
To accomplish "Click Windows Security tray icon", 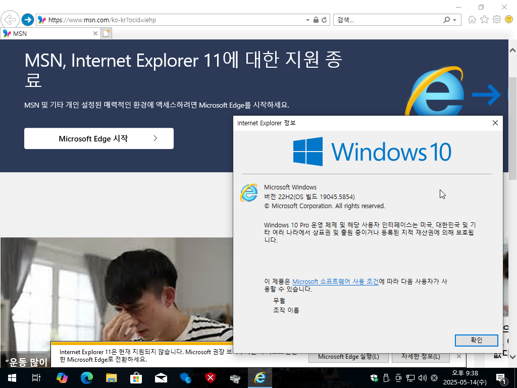I will [x=374, y=378].
